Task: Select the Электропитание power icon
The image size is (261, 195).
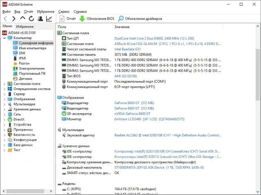Action: [15, 68]
